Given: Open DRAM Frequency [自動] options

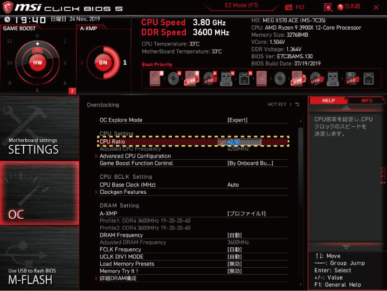Looking at the screenshot, I should pos(193,235).
